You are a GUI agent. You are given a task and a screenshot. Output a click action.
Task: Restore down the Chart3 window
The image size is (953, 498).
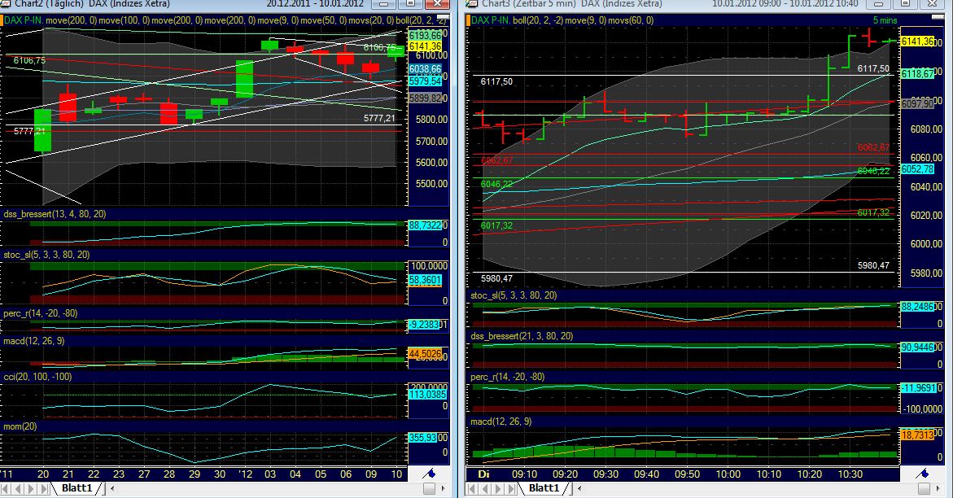(x=905, y=3)
